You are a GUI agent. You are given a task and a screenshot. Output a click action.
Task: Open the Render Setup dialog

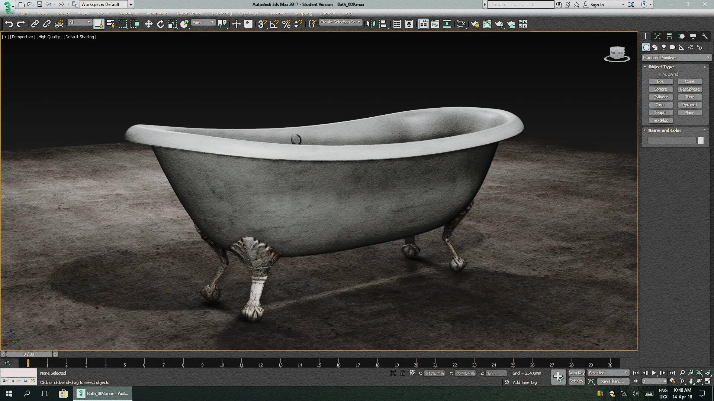(x=475, y=24)
